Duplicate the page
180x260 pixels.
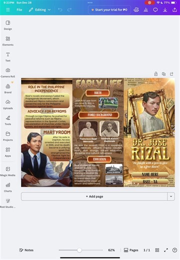click(164, 74)
